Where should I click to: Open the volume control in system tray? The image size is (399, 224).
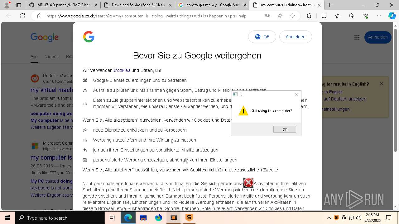pos(359,218)
